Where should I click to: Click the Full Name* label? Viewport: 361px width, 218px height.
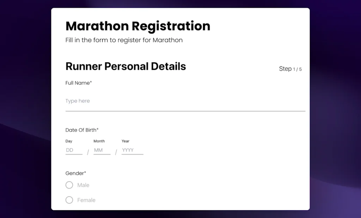(78, 83)
